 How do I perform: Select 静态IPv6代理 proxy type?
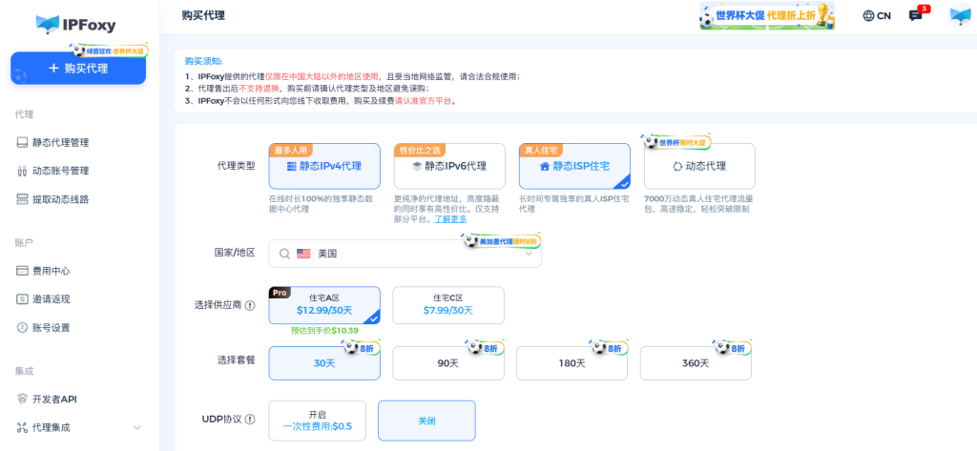(x=449, y=166)
